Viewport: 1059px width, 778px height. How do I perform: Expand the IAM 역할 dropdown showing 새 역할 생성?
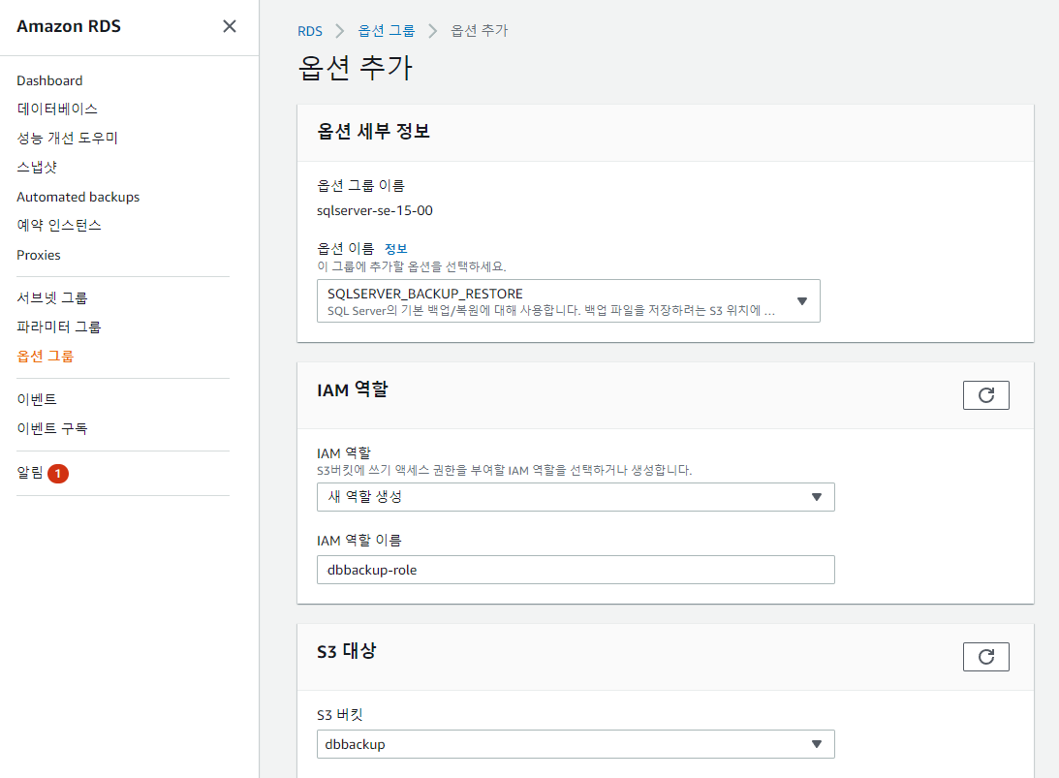[576, 497]
